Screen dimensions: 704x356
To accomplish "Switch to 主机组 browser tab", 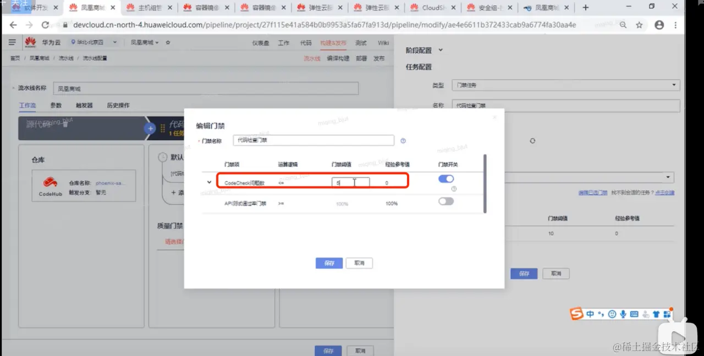I will [150, 8].
